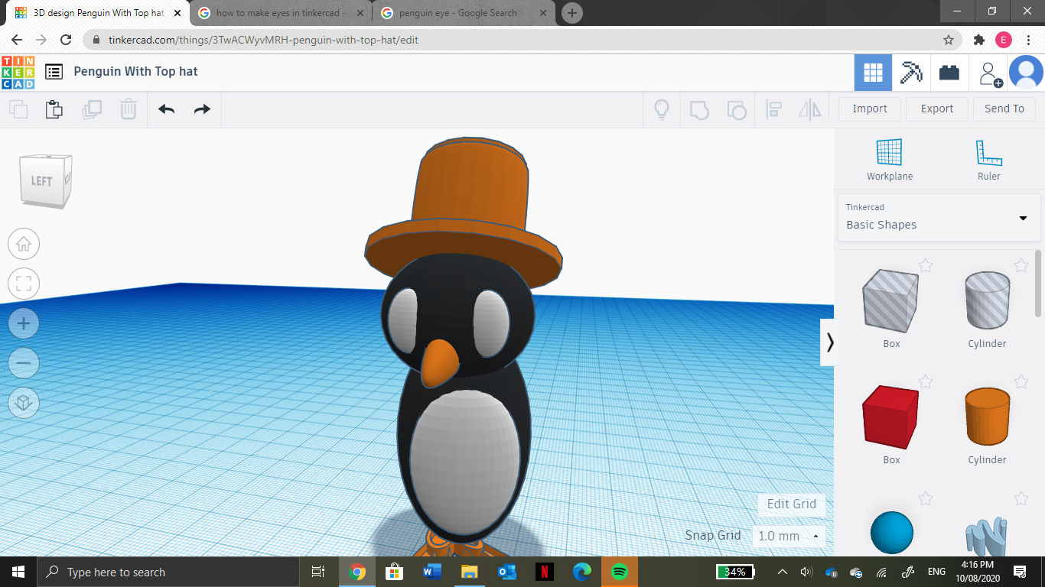Undo the last action
Screen dimensions: 1045x587
tap(167, 109)
